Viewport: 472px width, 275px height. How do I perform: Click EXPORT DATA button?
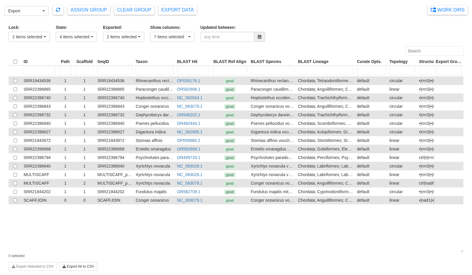178,10
